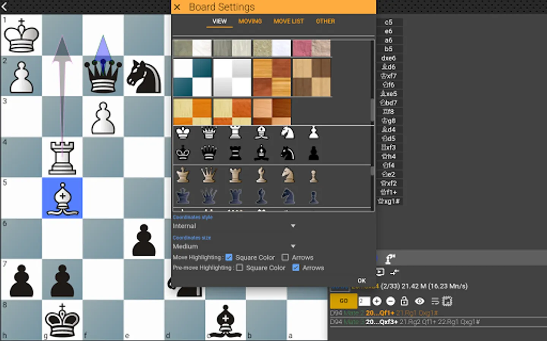This screenshot has height=341, width=547.
Task: Disable Pre-move Highlighting Arrows checkbox
Action: coord(296,267)
